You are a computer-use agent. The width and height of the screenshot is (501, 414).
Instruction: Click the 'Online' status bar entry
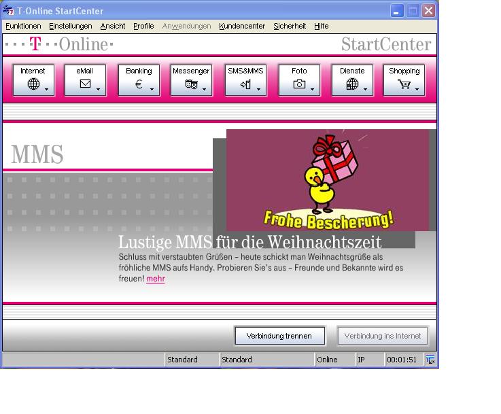point(335,360)
